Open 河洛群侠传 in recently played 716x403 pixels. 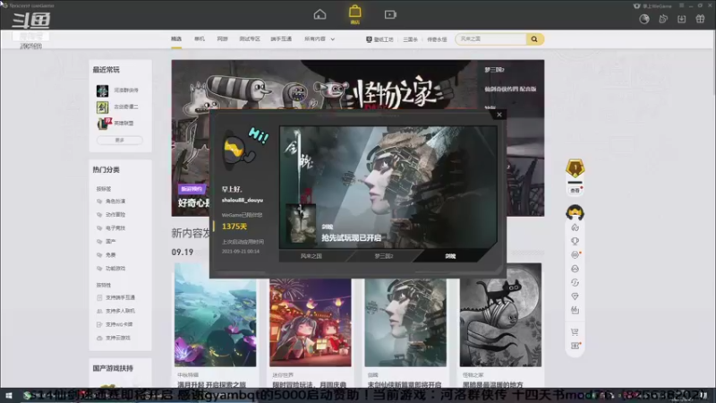point(117,90)
